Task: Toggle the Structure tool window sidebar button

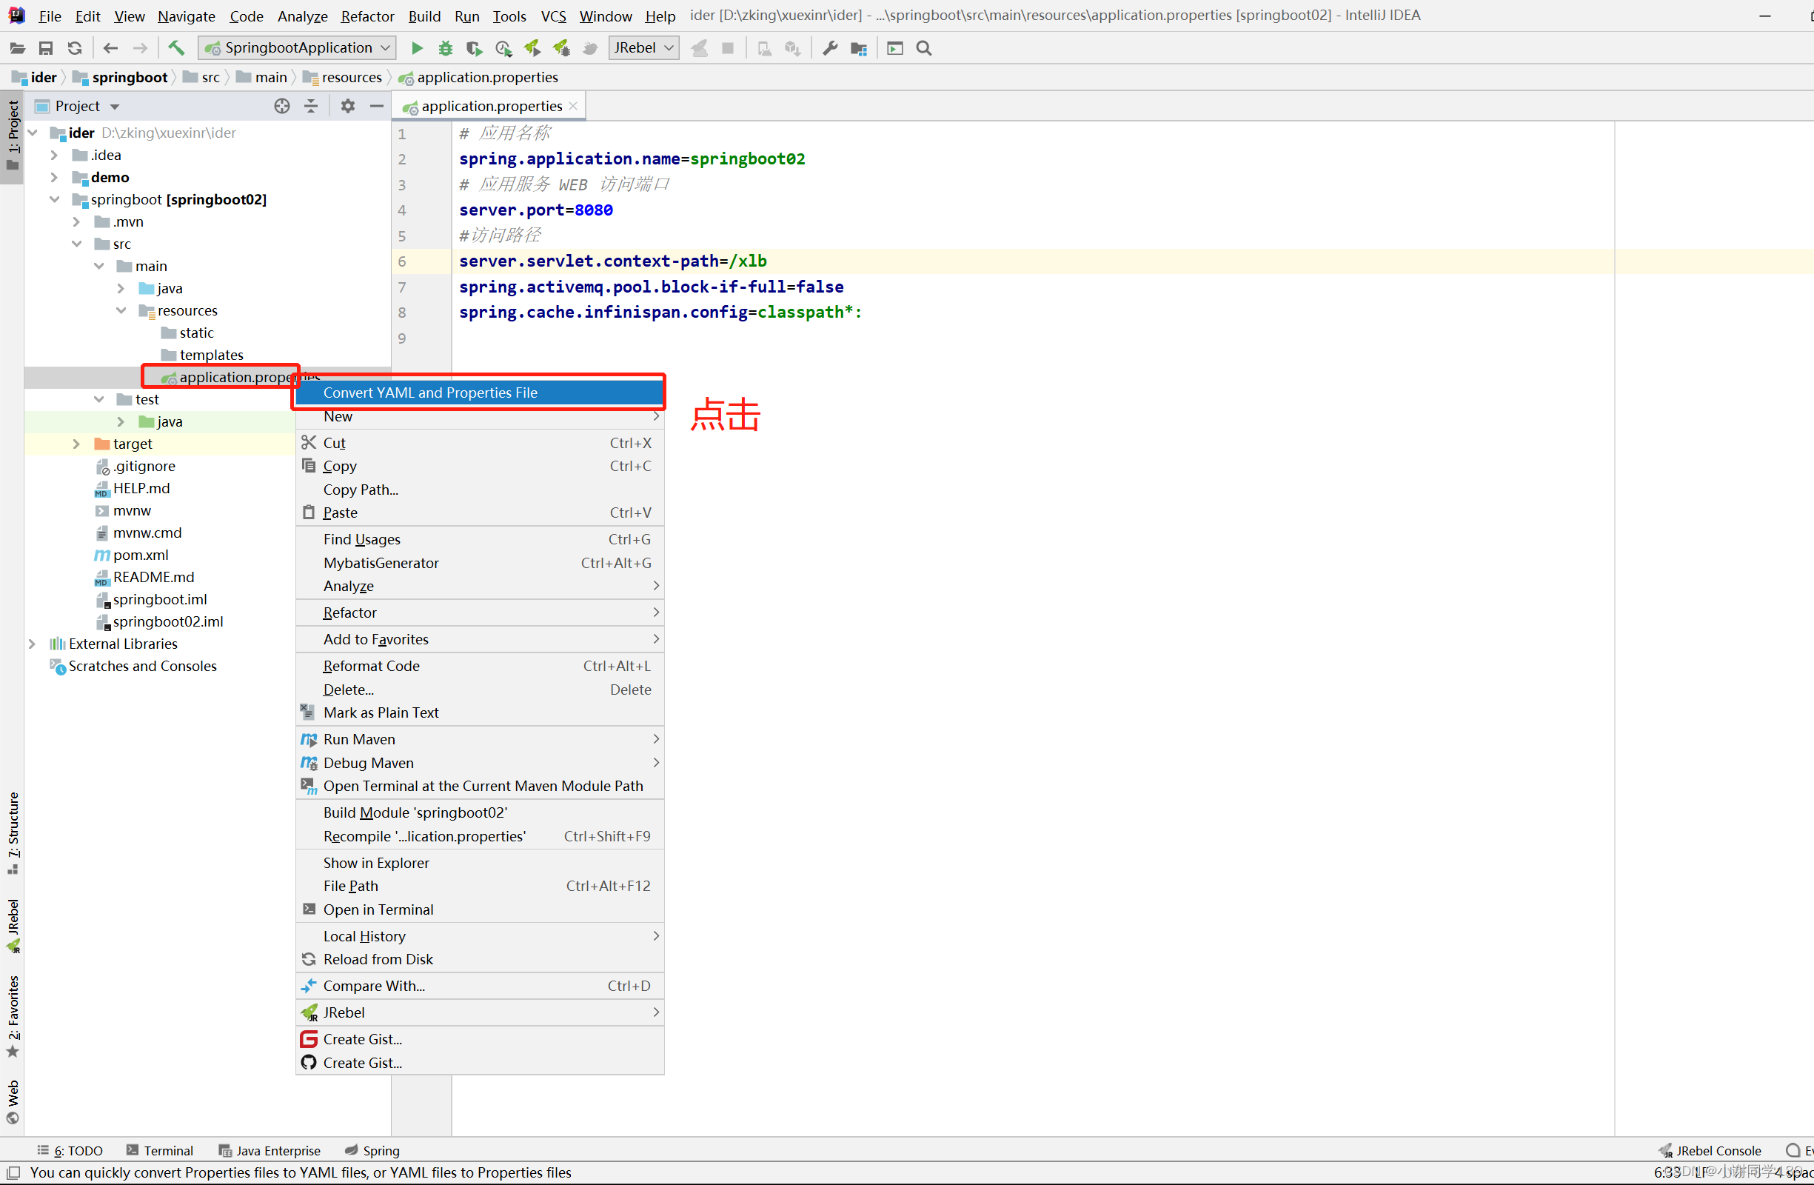Action: click(x=13, y=832)
